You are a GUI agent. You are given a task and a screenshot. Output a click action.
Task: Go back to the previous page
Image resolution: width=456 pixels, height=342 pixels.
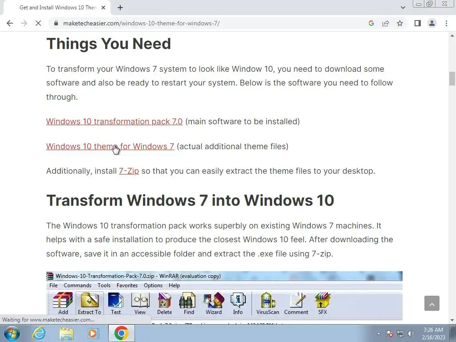[10, 23]
